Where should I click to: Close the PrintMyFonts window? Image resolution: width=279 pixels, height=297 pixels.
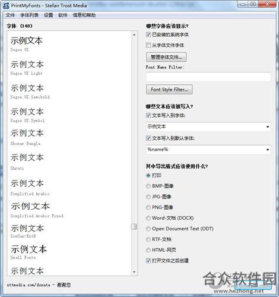[267, 4]
